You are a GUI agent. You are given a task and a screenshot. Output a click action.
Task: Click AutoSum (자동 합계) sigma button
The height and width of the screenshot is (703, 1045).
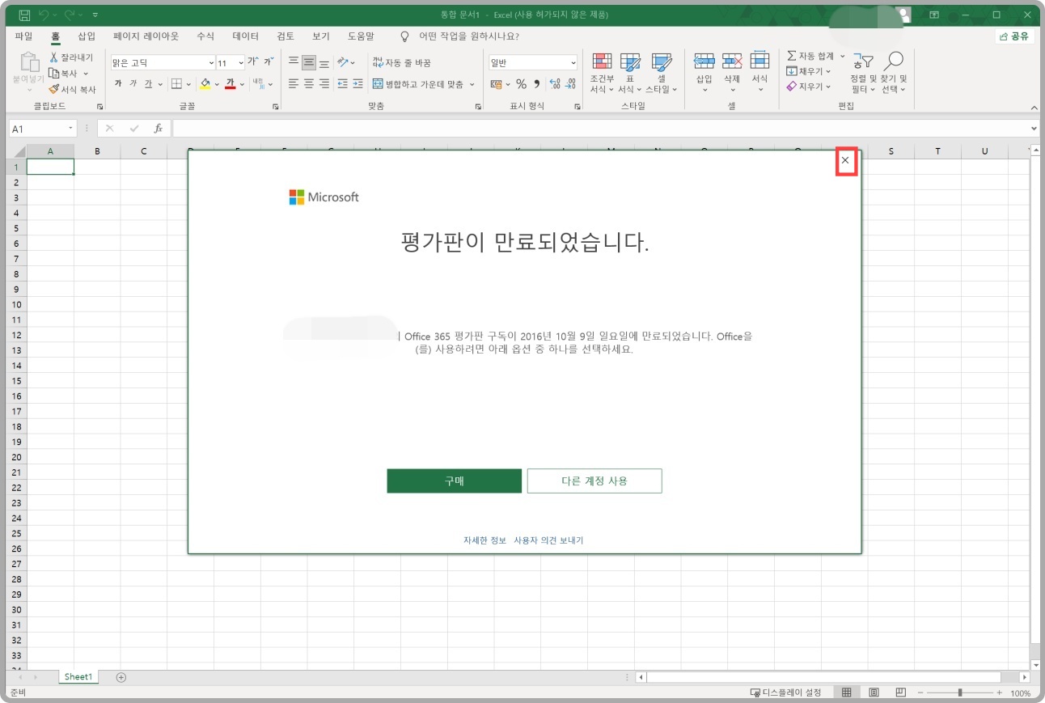[810, 56]
